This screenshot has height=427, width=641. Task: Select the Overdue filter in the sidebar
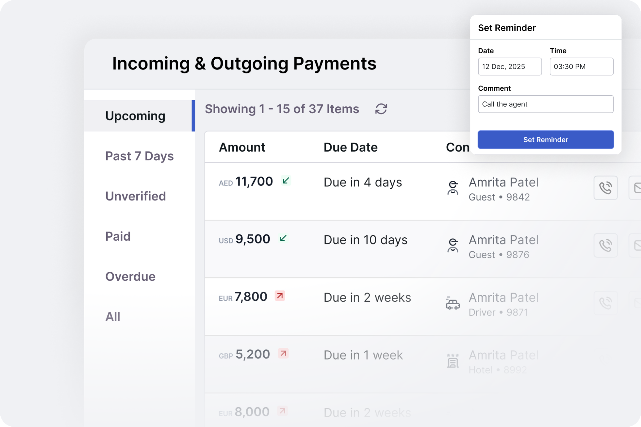click(130, 276)
